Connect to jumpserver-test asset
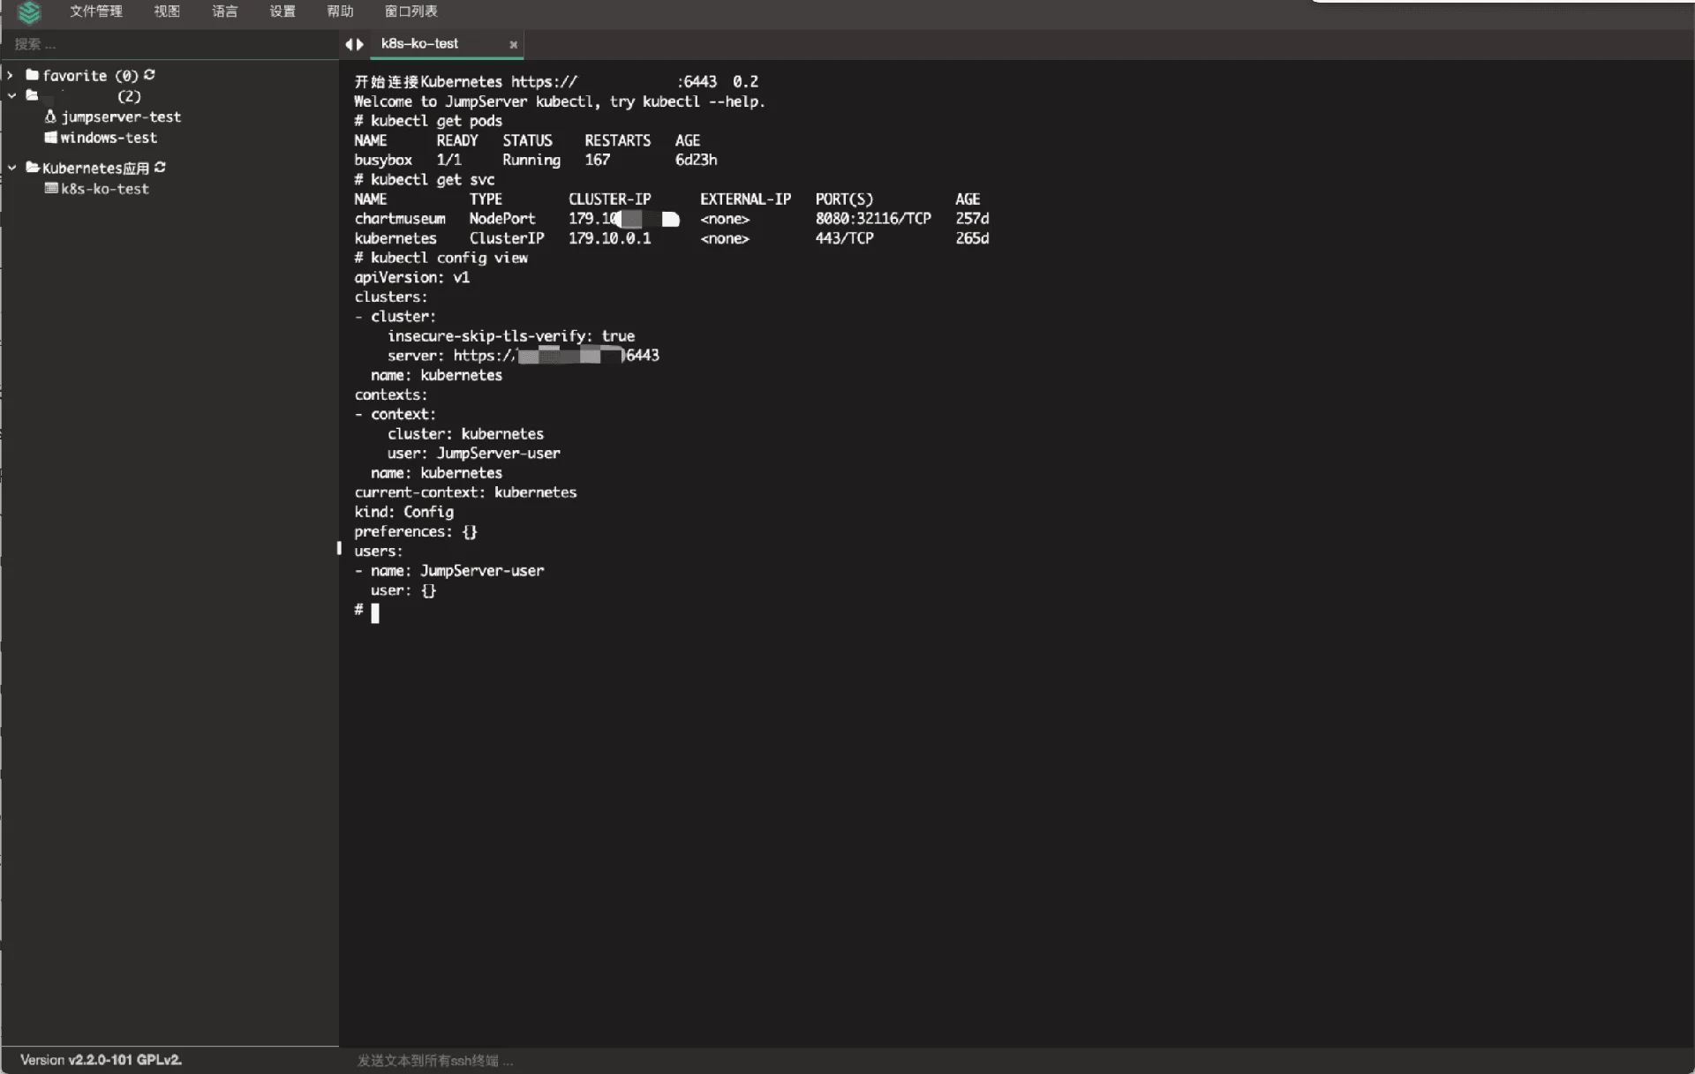Viewport: 1695px width, 1074px height. click(120, 116)
